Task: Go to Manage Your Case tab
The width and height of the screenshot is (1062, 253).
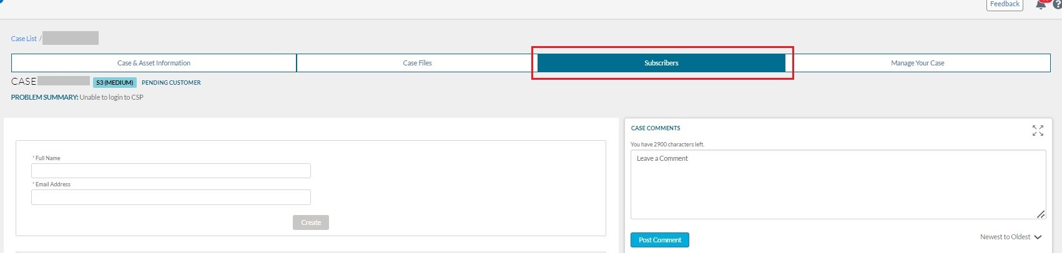Action: point(918,63)
